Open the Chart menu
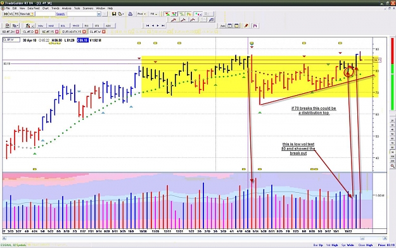Screen dimensions: 396x248 [46, 8]
